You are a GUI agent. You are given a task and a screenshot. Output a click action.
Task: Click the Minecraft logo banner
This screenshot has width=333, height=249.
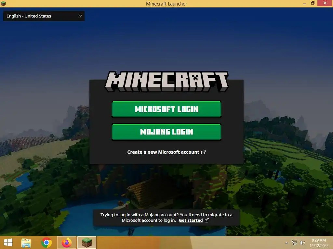(x=166, y=81)
